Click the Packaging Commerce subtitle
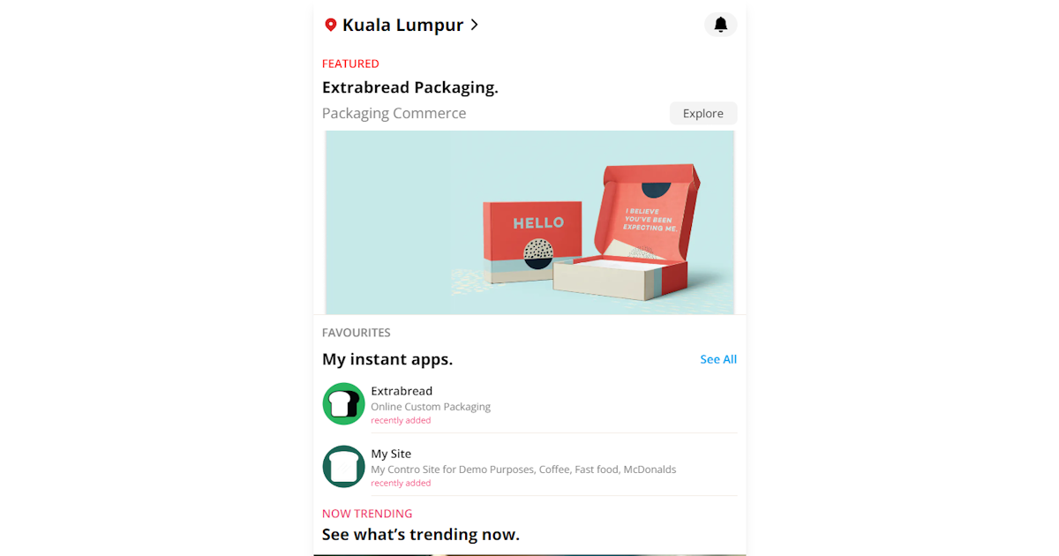This screenshot has height=556, width=1059. 394,113
